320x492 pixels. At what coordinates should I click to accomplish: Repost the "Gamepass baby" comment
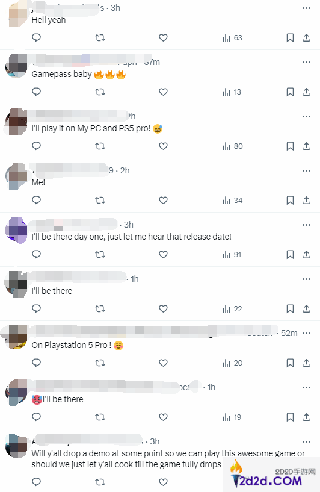point(100,92)
